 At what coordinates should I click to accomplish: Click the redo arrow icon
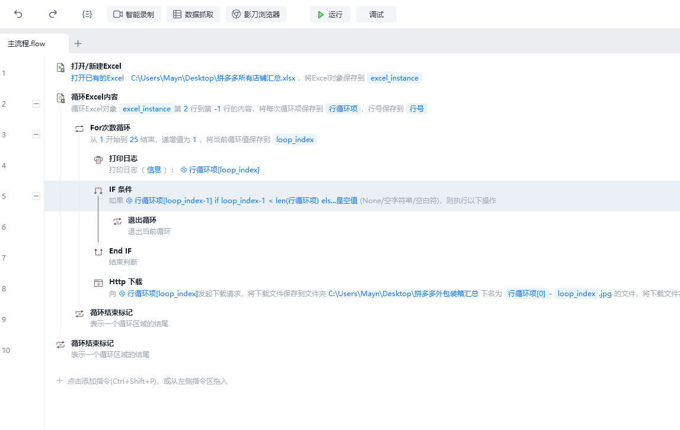click(x=53, y=14)
